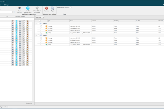
Task: Click the Irfanview package icon under RDS01
Action: pos(46,26)
